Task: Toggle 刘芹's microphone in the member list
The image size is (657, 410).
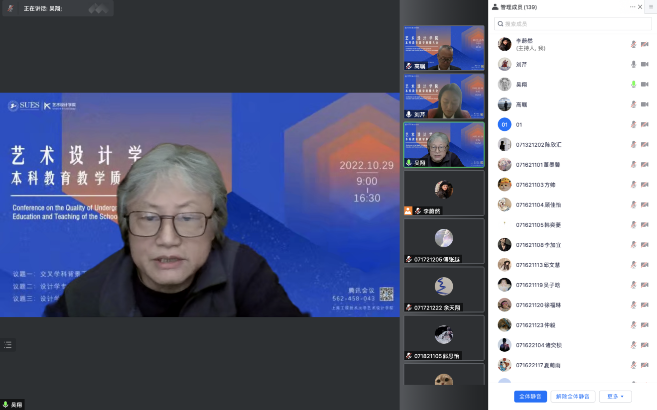Action: (634, 64)
